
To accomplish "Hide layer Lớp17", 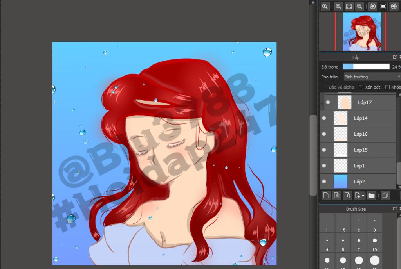I will point(328,103).
